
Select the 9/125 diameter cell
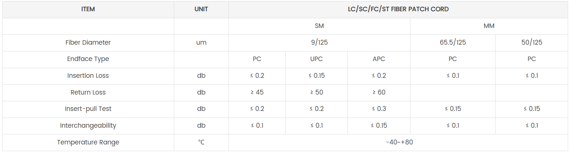(x=319, y=42)
